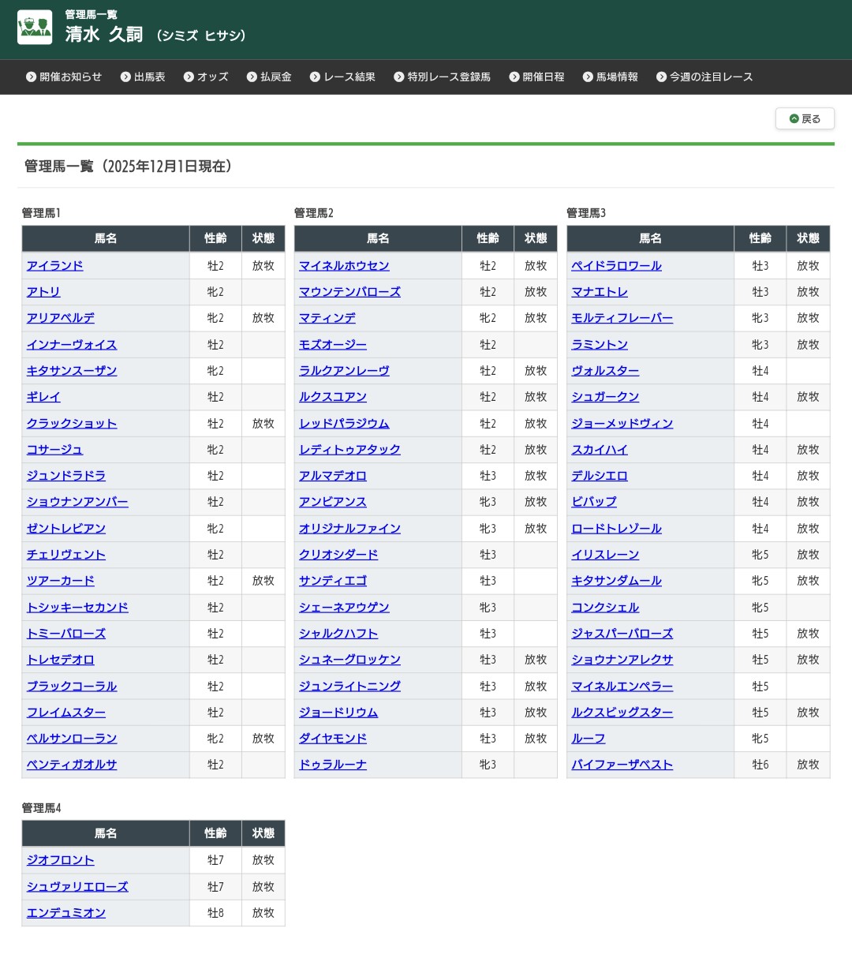This screenshot has width=852, height=958.
Task: Open horse ルクスビッグスター link
Action: coord(622,713)
